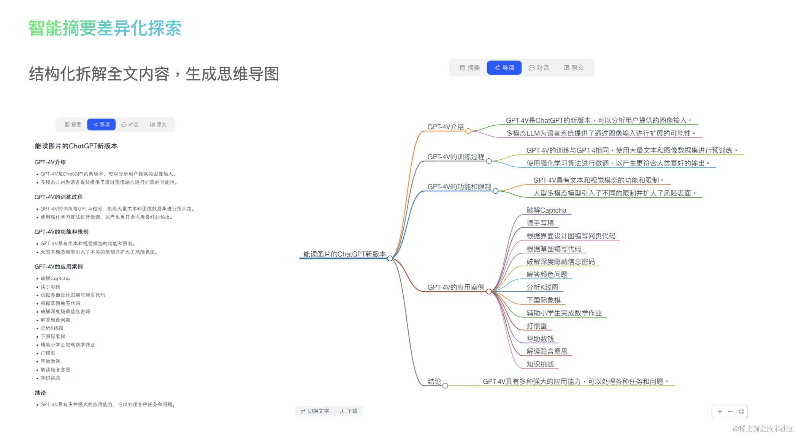Collapse the GPT-4V介绍 mind map node
The width and height of the screenshot is (796, 435).
(x=468, y=131)
